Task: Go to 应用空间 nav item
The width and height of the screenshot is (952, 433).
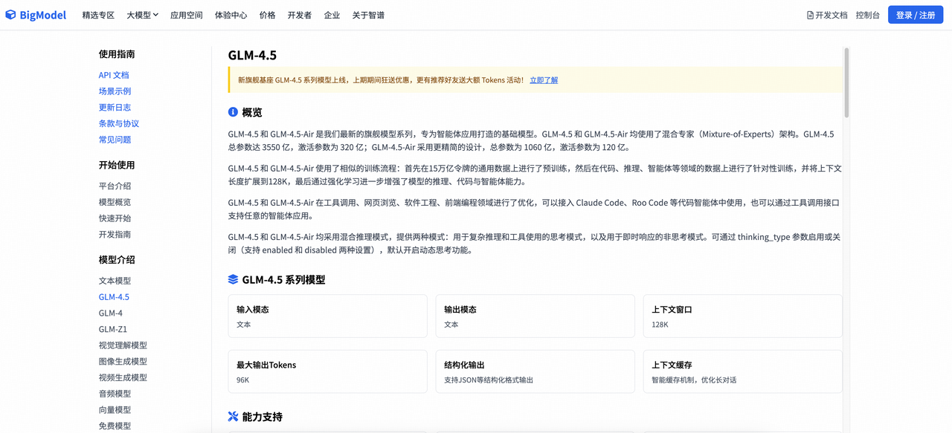Action: (x=187, y=15)
